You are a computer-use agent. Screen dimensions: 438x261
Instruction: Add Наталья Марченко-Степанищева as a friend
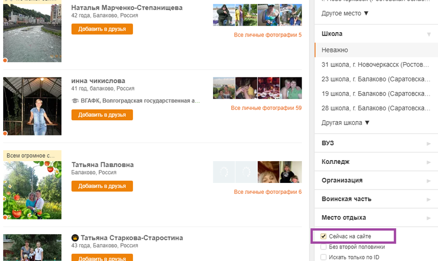click(102, 29)
